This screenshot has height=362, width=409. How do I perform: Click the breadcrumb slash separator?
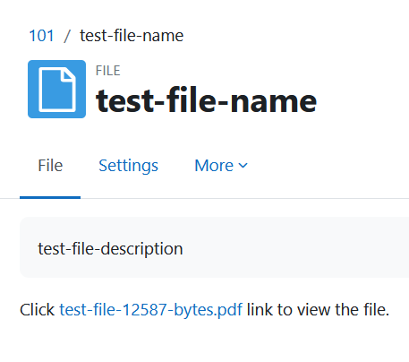(67, 36)
